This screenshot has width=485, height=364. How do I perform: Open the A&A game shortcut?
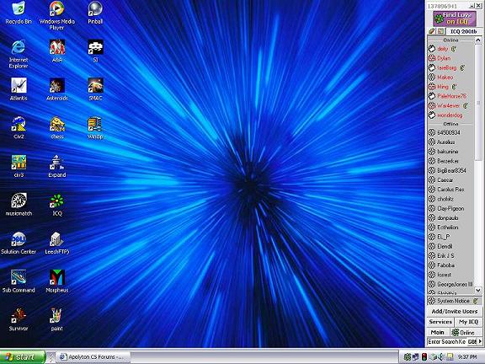[x=57, y=51]
